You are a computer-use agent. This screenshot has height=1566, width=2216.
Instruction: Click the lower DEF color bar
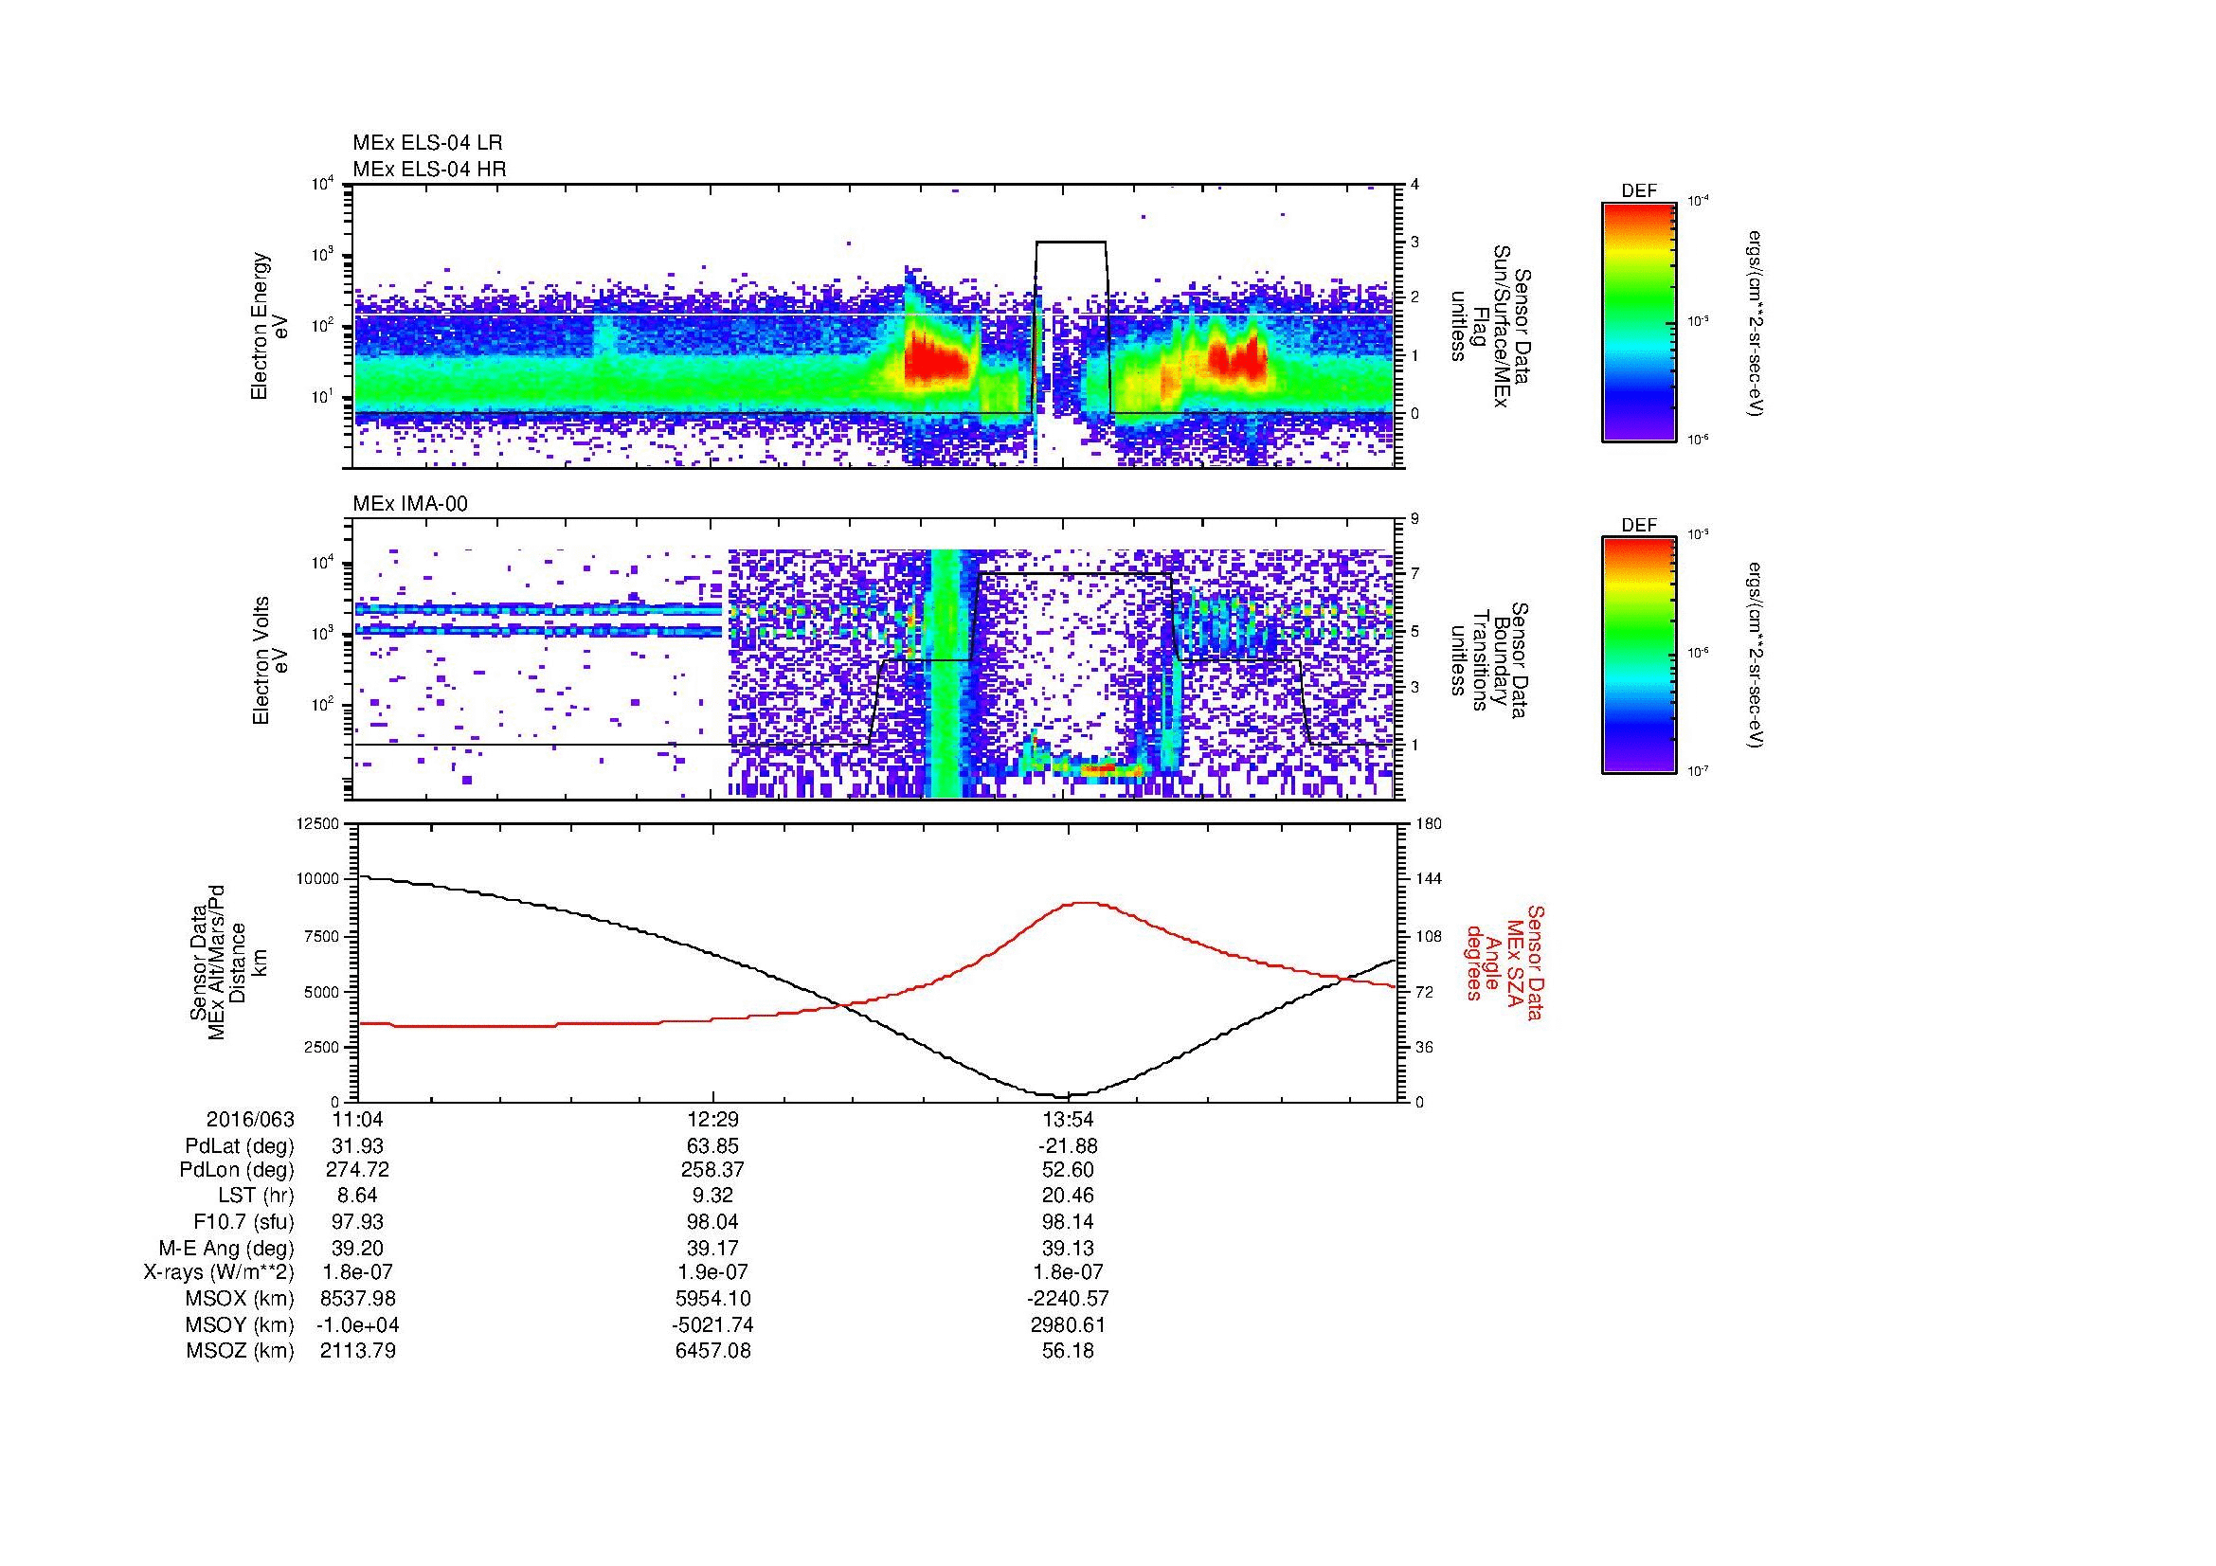(1638, 656)
